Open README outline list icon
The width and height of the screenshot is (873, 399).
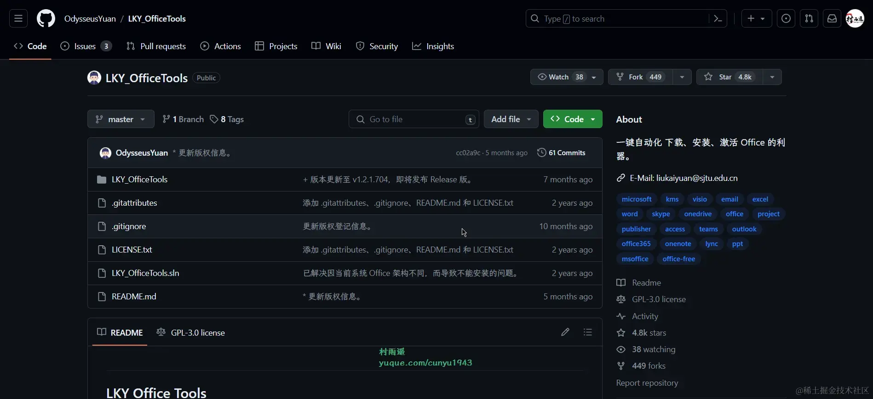(588, 332)
